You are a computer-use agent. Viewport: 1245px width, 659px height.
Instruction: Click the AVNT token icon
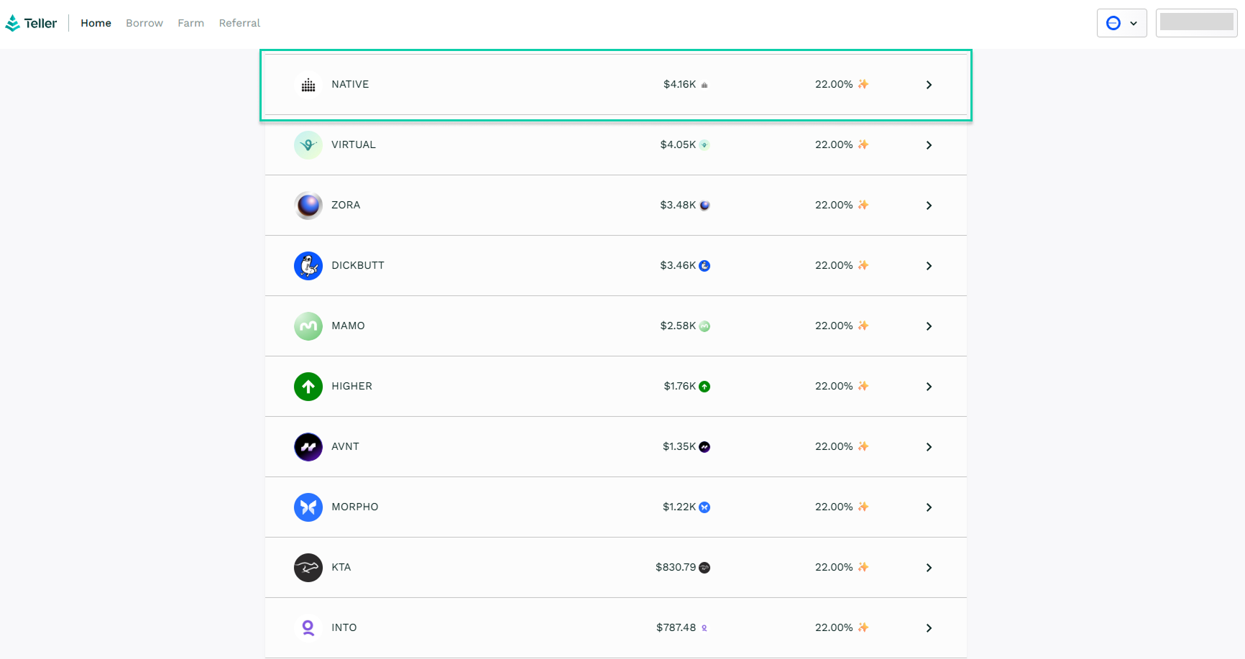pyautogui.click(x=308, y=447)
